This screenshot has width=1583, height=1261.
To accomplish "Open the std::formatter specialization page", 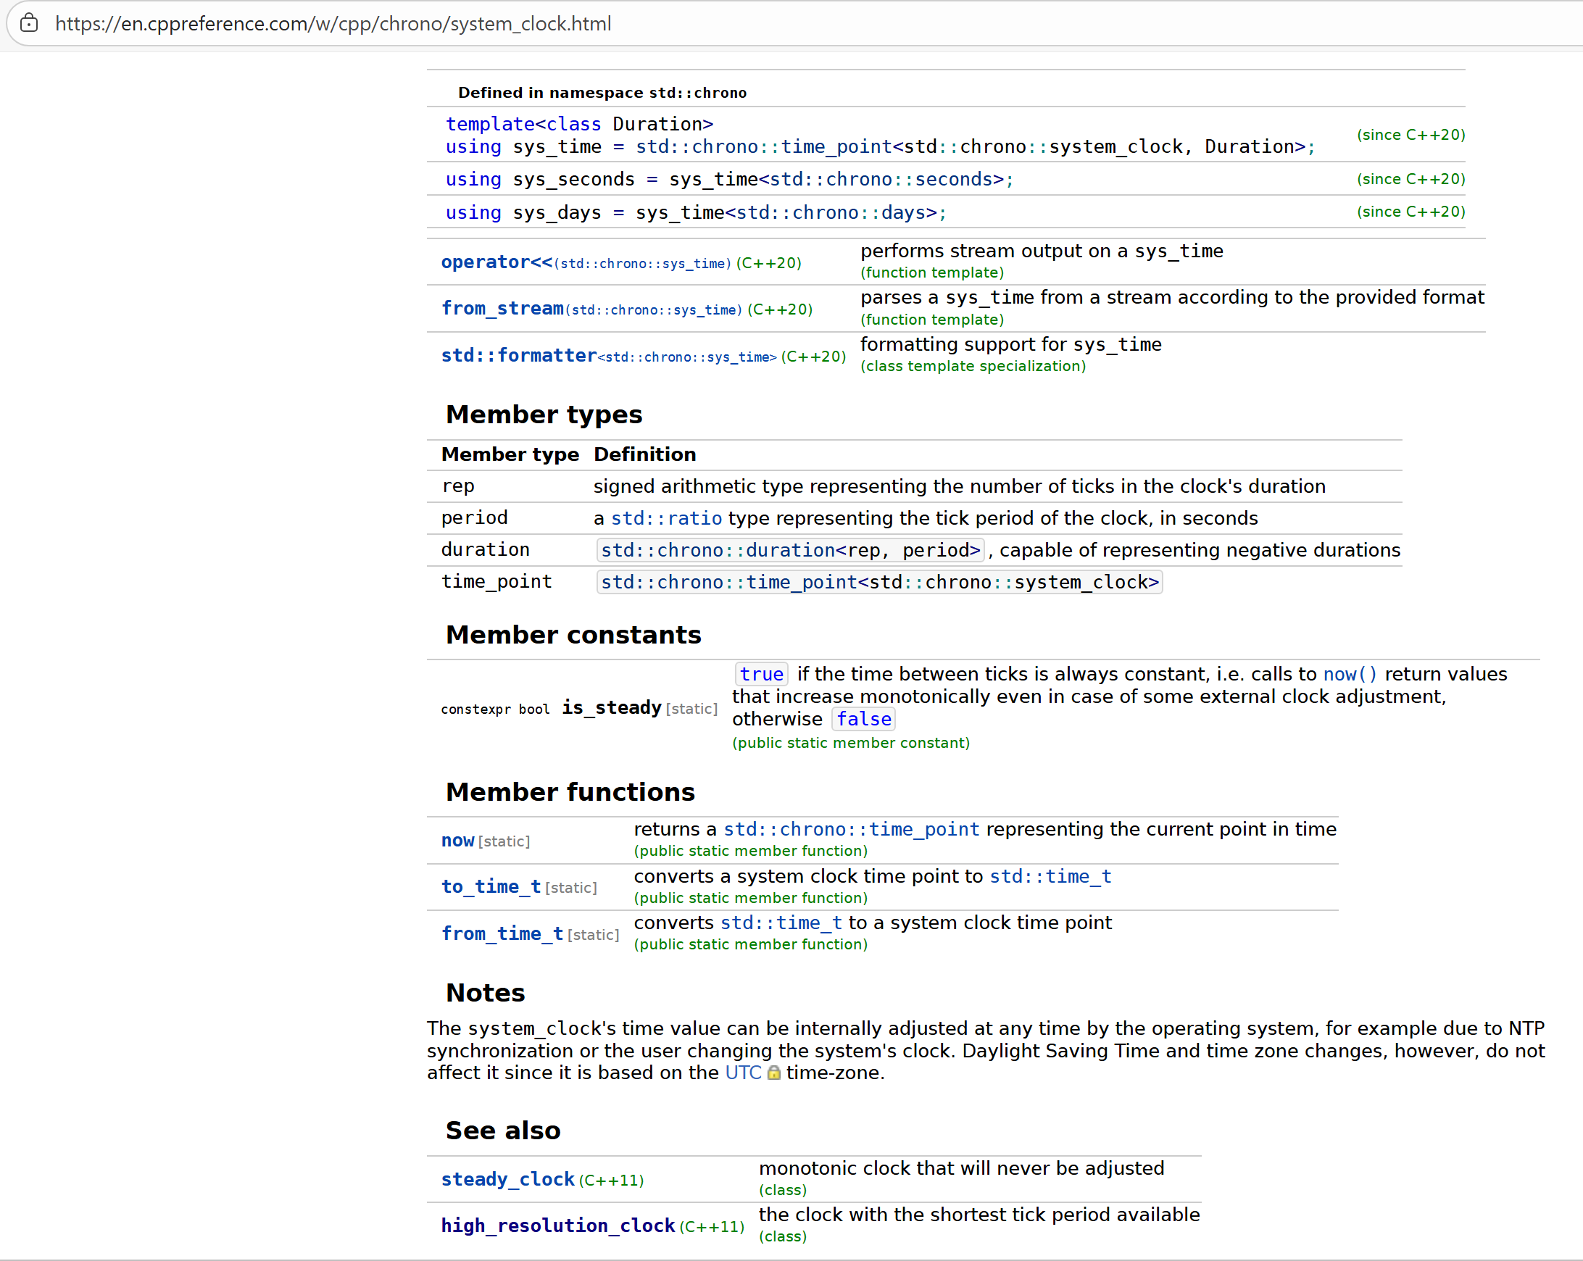I will tap(519, 354).
